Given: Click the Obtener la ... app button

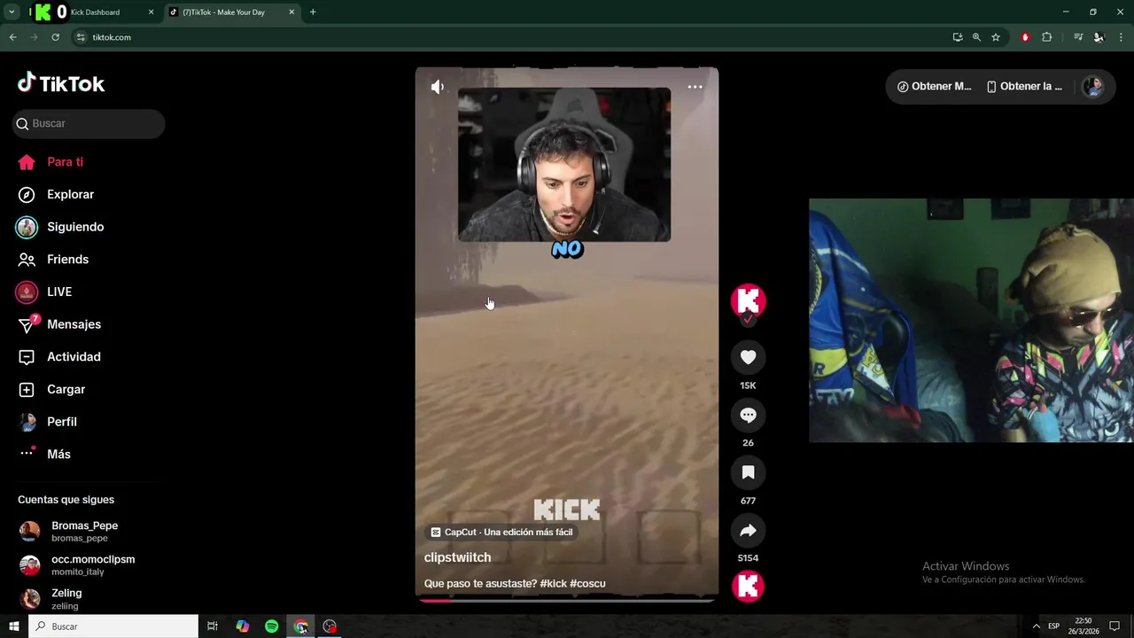Looking at the screenshot, I should click(x=1024, y=86).
